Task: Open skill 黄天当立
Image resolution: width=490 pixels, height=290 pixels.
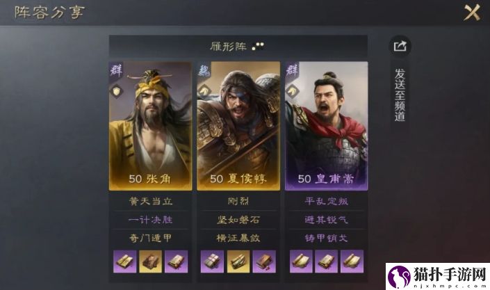Action: tap(151, 201)
